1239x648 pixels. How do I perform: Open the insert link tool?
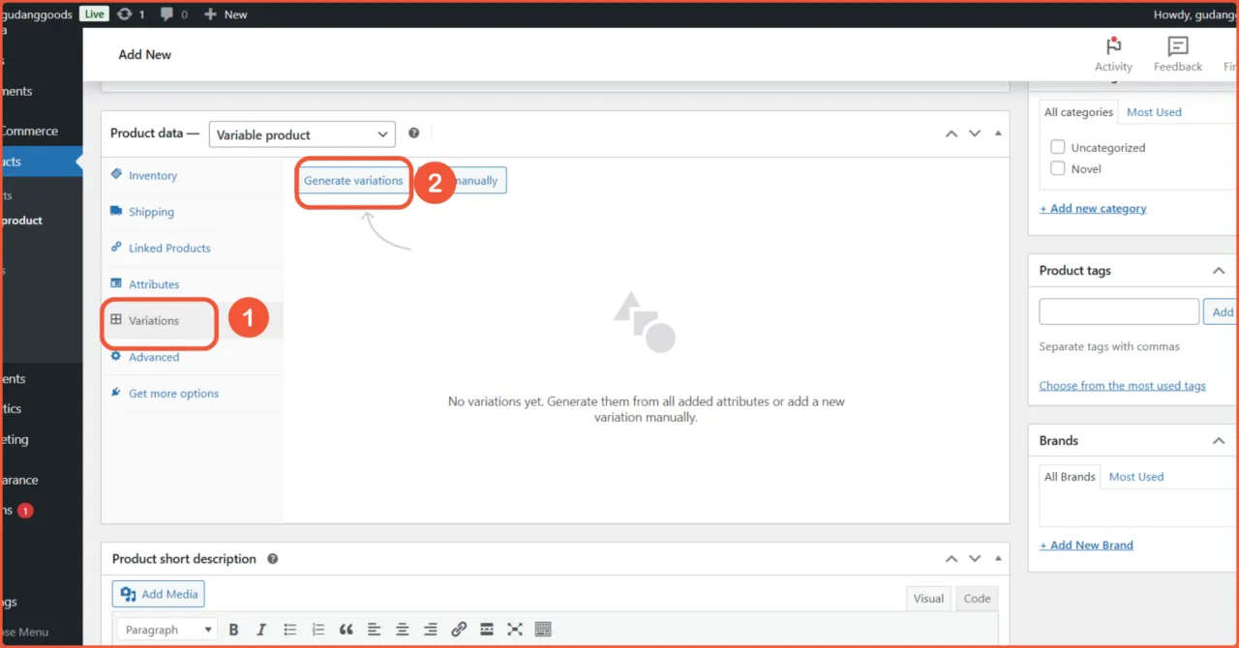(458, 629)
